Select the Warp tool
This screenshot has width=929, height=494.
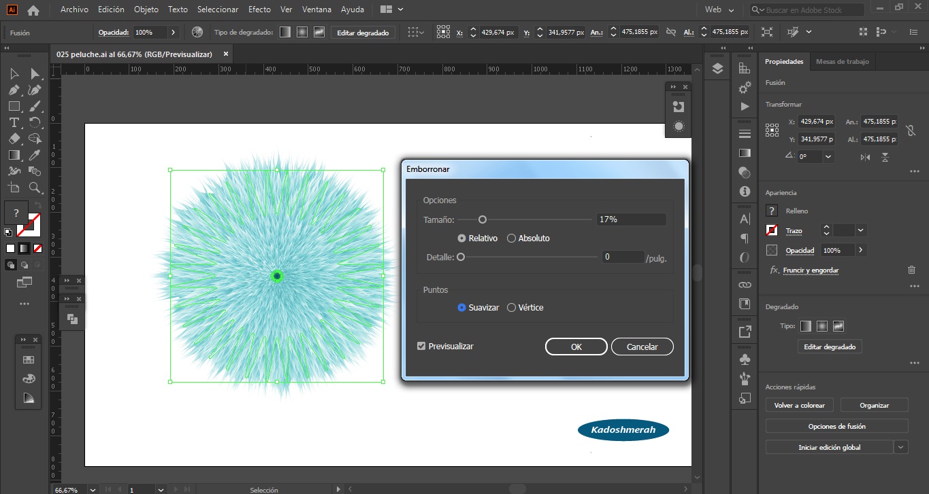(x=14, y=171)
